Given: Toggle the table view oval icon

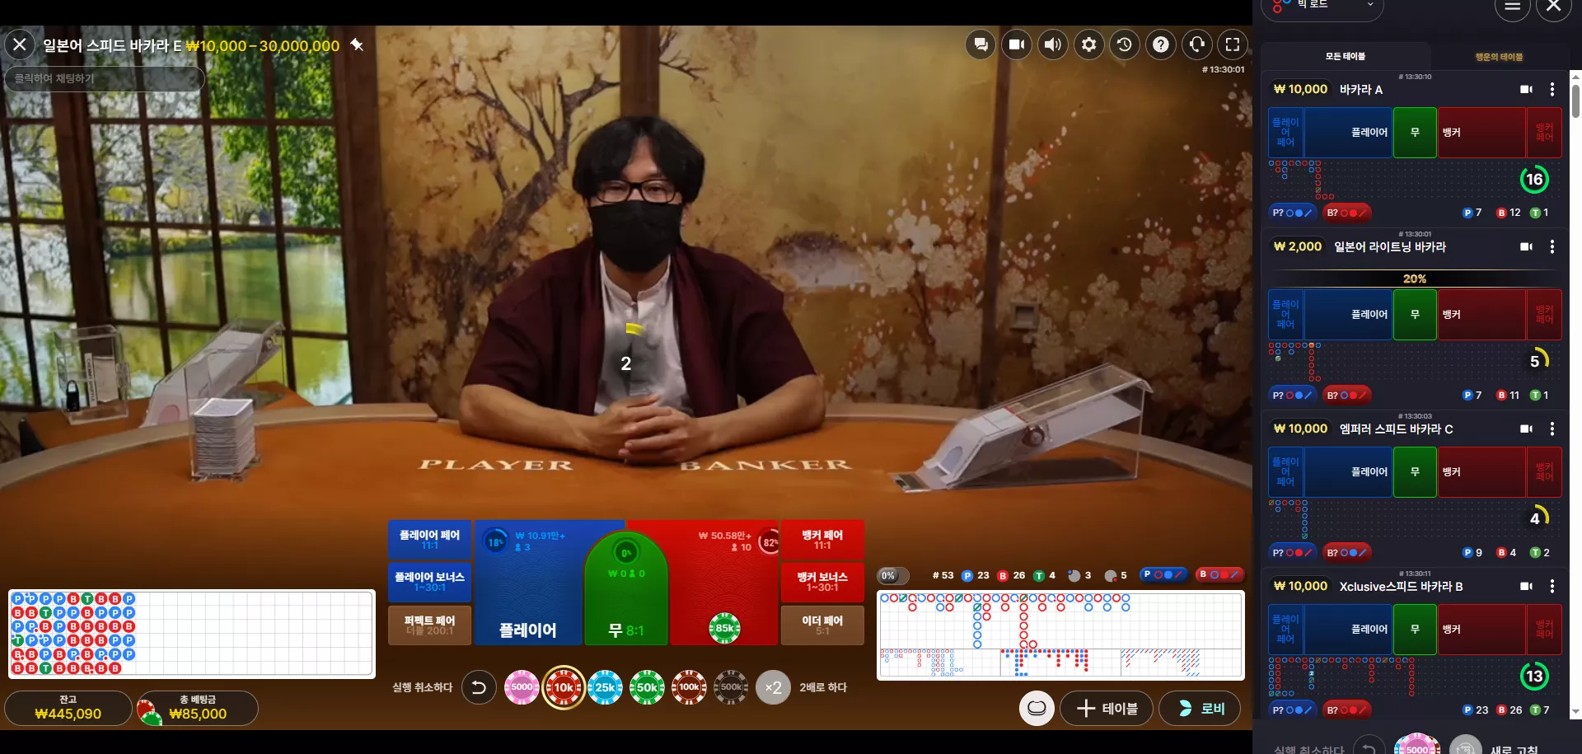Looking at the screenshot, I should tap(1037, 709).
